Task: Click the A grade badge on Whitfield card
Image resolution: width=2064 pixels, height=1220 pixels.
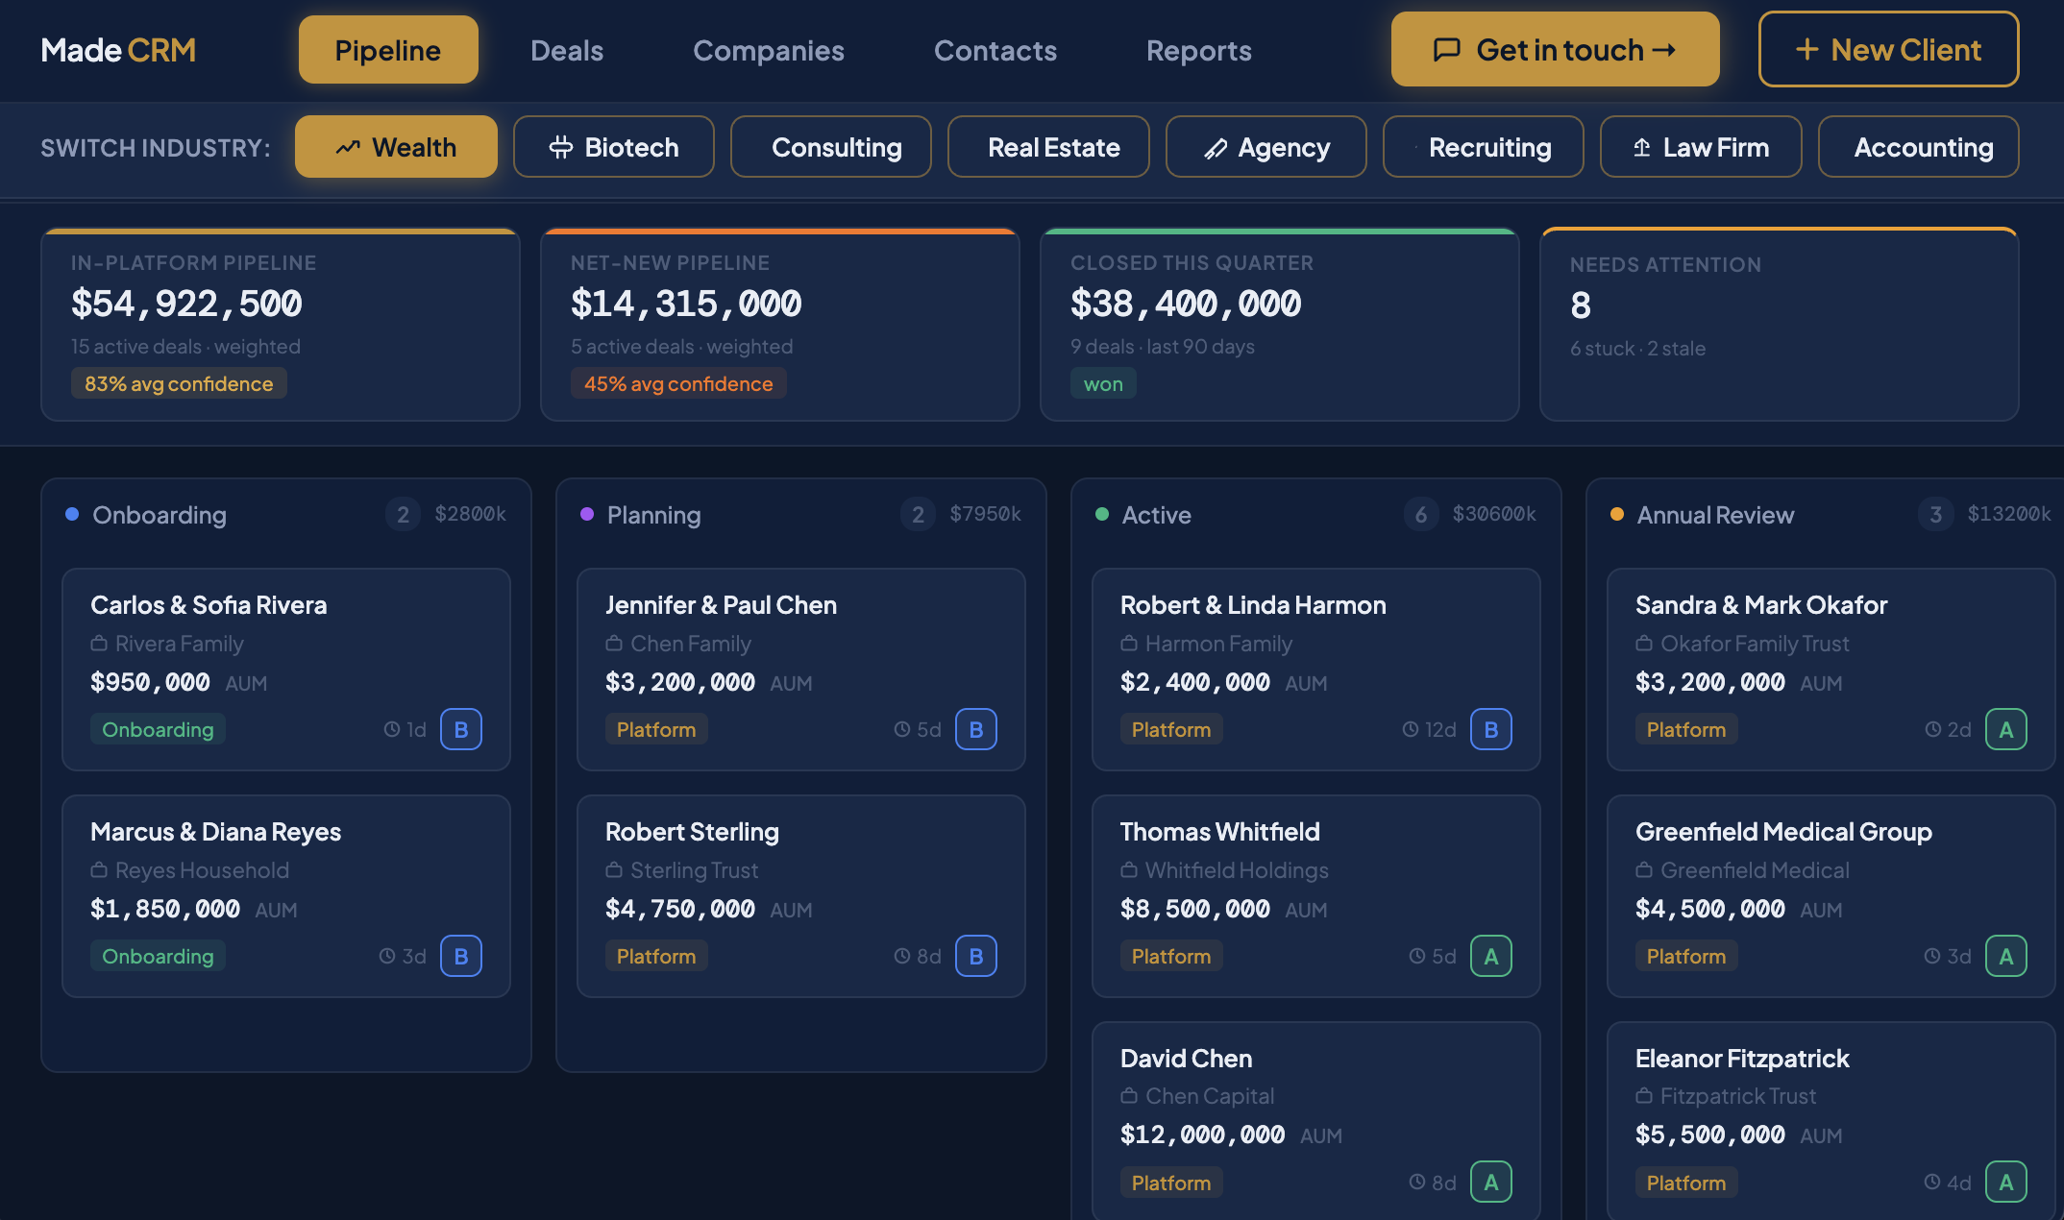Action: click(1491, 956)
